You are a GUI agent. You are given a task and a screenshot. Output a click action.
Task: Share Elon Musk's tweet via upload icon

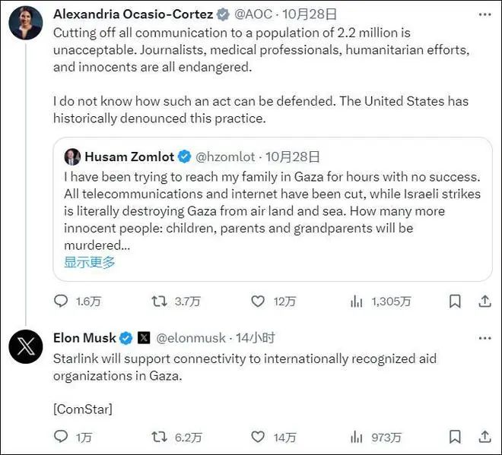coord(484,437)
